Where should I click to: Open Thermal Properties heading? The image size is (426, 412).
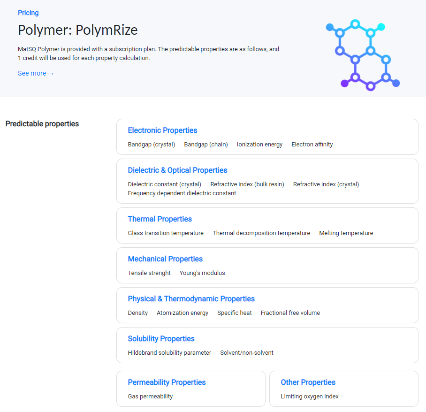(160, 219)
